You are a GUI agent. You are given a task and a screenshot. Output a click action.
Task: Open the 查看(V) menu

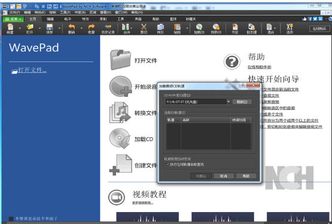(106, 13)
